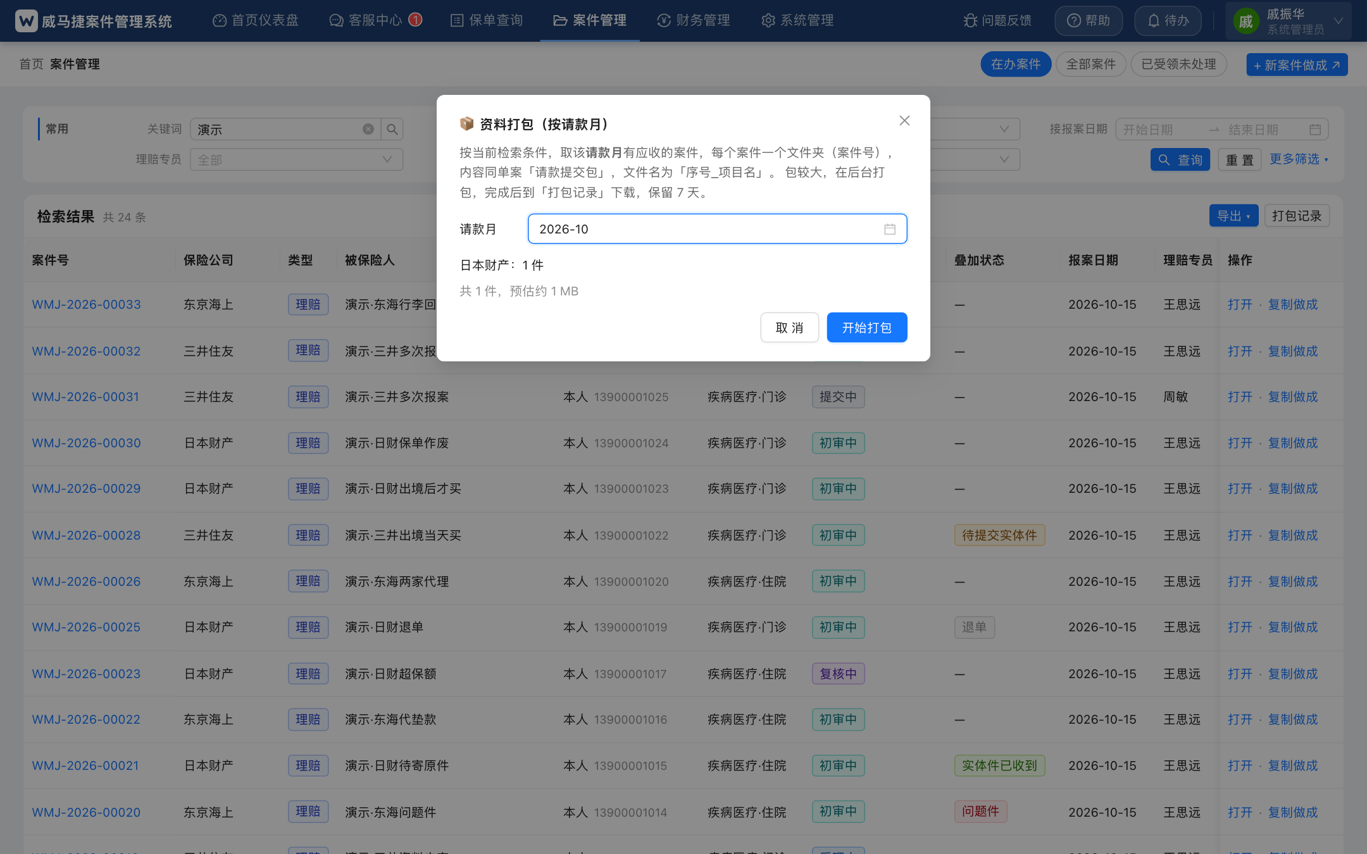Screen dimensions: 1367x854
Task: Click 复制做成 for WMJ-2026-00028
Action: click(1292, 535)
